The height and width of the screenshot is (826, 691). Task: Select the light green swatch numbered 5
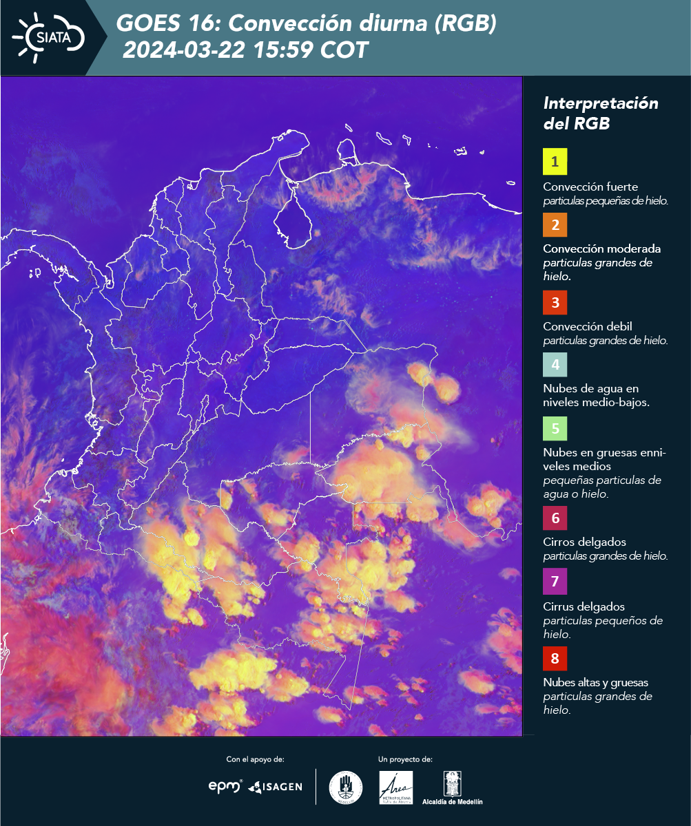555,428
